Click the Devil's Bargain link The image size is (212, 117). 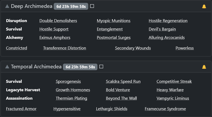[162, 29]
